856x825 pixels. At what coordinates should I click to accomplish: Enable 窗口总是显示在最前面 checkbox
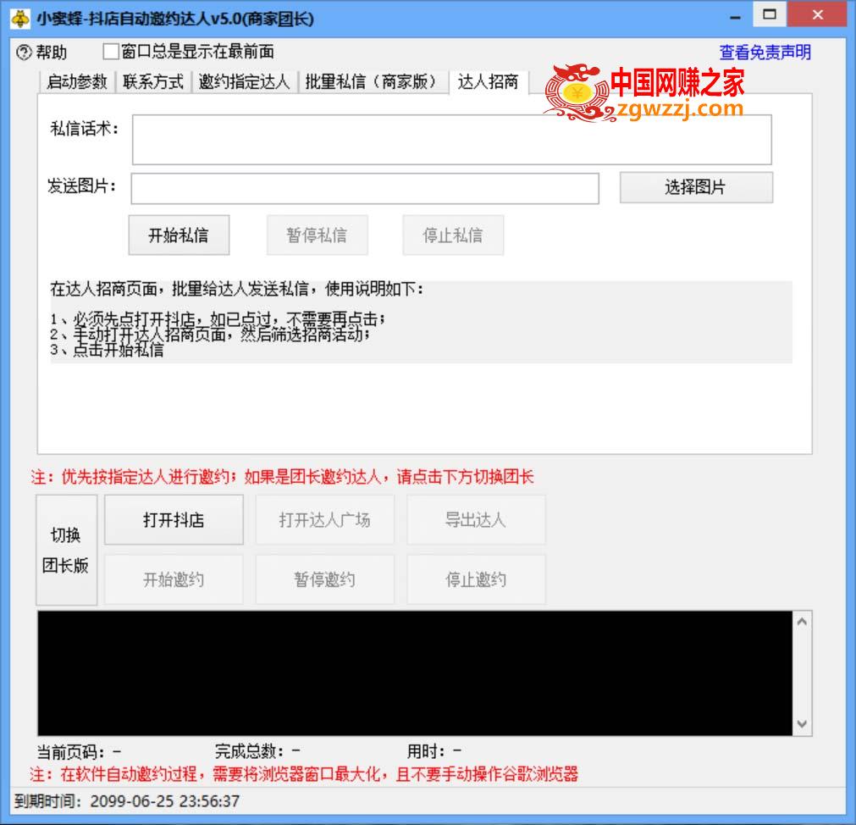[x=111, y=52]
